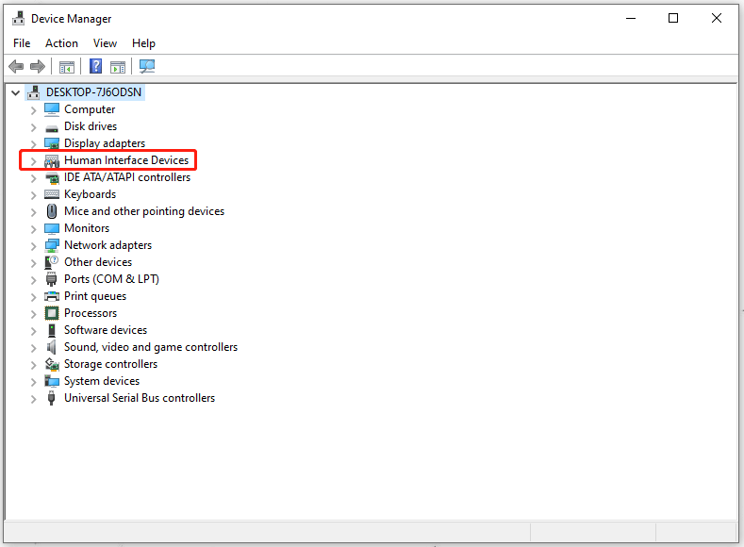The image size is (744, 547).
Task: Select the Network adapters label
Action: (x=108, y=245)
